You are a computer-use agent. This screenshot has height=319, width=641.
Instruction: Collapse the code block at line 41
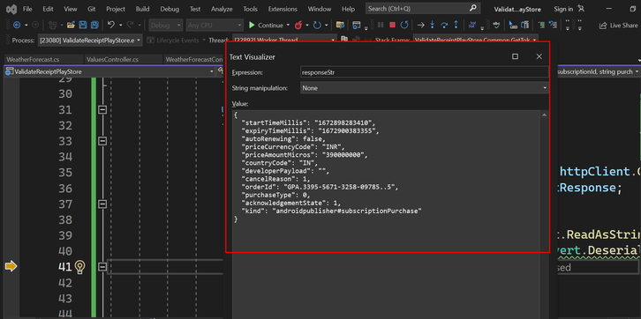[x=102, y=267]
